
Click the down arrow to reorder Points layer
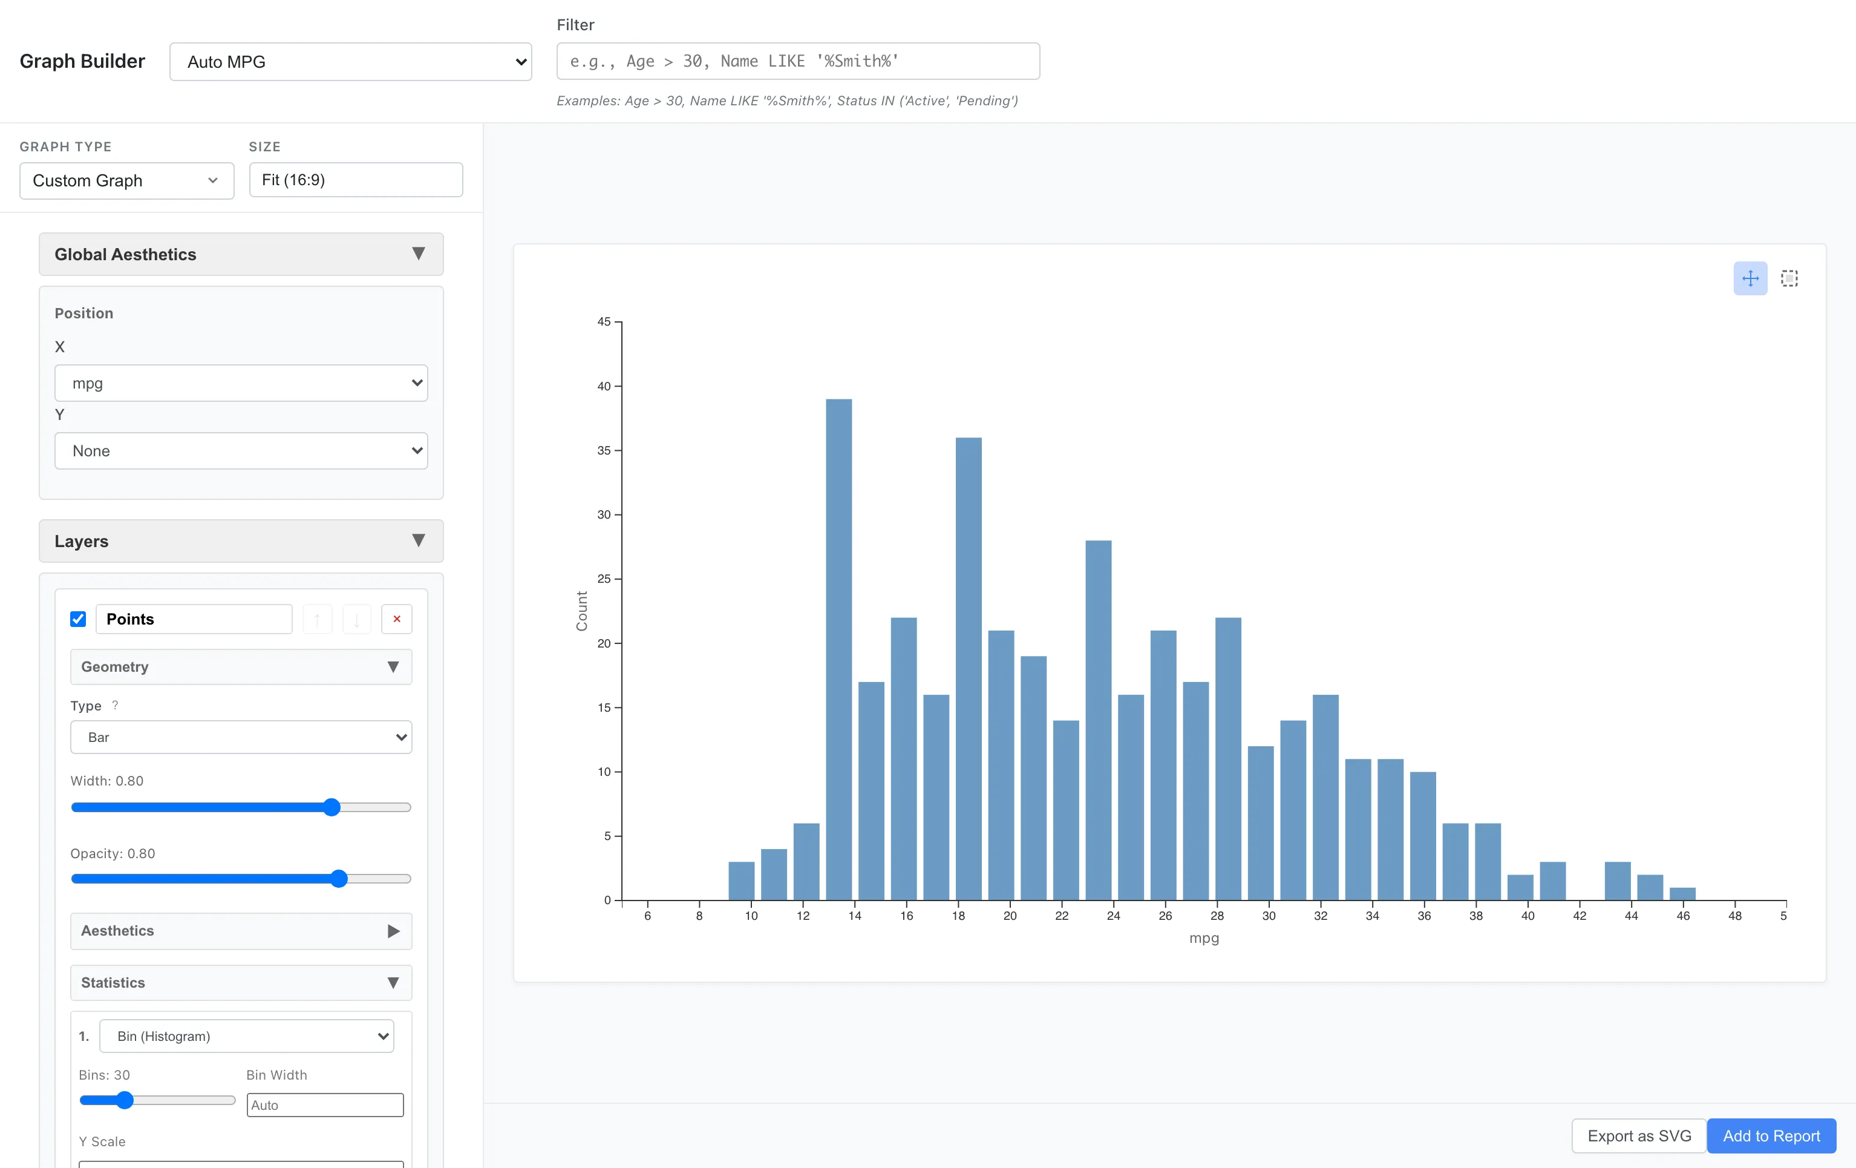point(356,618)
